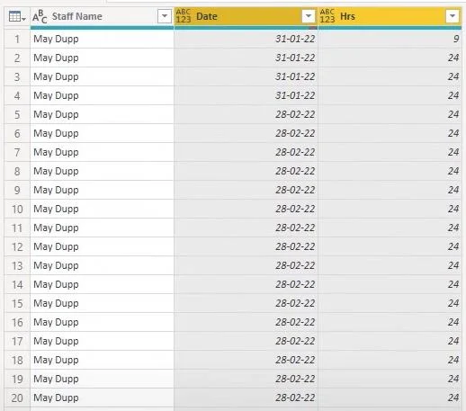
Task: Select the Staff Name column header
Action: 102,16
